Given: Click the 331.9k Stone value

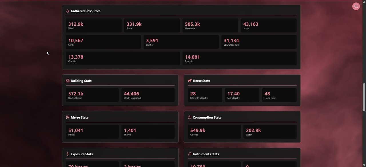Looking at the screenshot, I should [134, 24].
